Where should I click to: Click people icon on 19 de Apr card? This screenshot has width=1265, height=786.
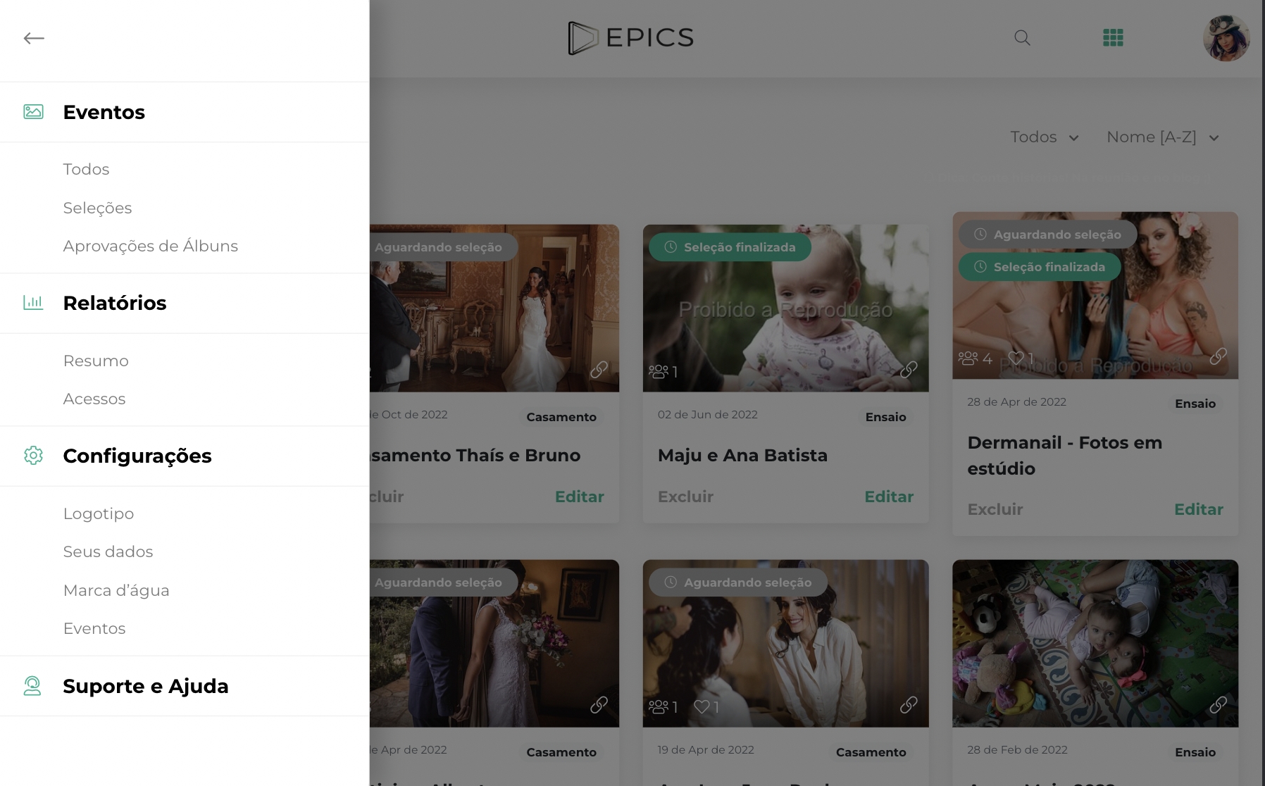coord(659,706)
